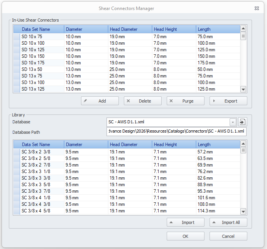
Task: Select the SD 13 x 125 row
Action: [127, 89]
